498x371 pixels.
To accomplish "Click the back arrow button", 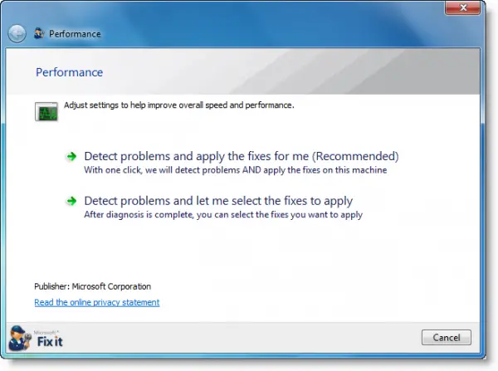I will [17, 34].
